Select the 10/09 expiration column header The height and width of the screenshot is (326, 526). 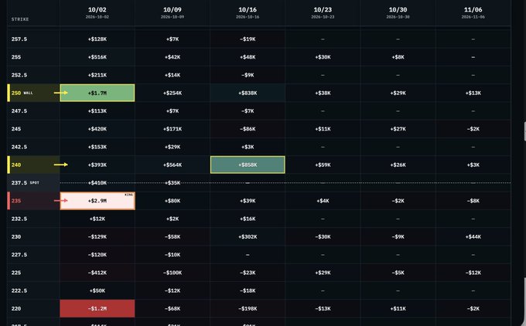[x=172, y=12]
